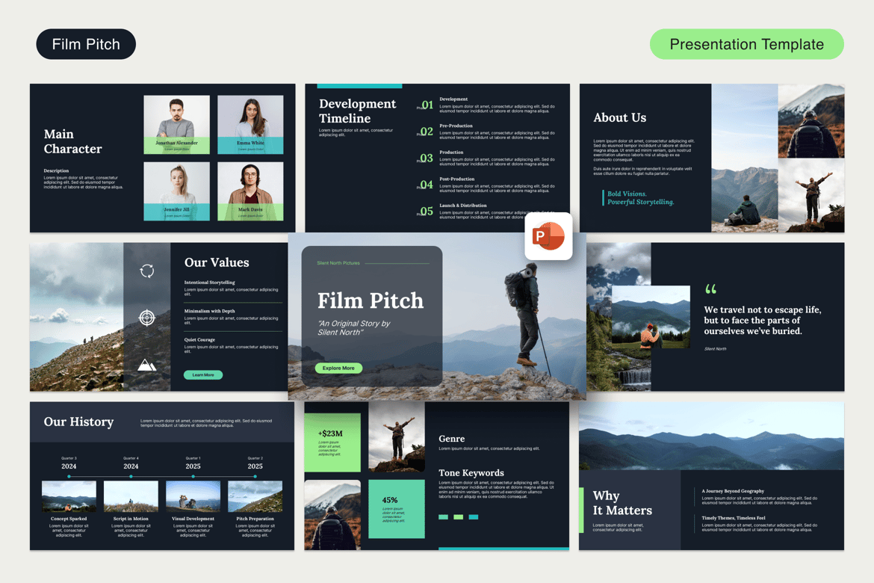
Task: Click the 01 Development step number
Action: point(427,105)
